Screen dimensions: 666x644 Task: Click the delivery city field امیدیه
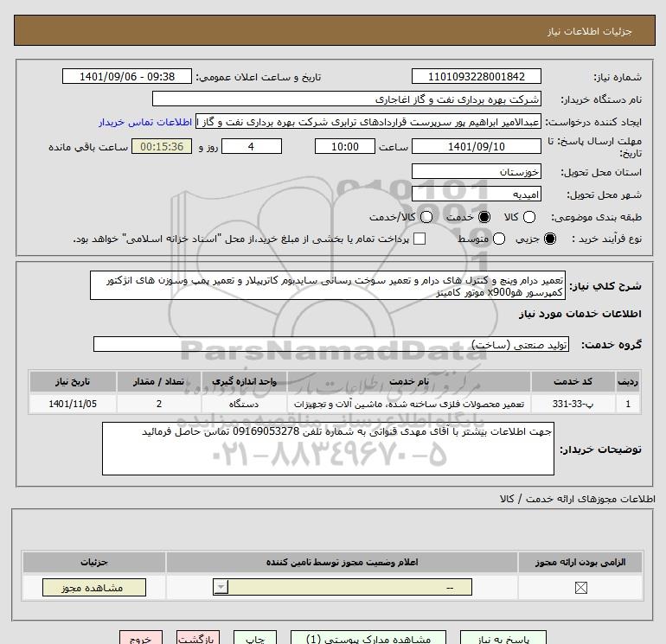(x=476, y=194)
